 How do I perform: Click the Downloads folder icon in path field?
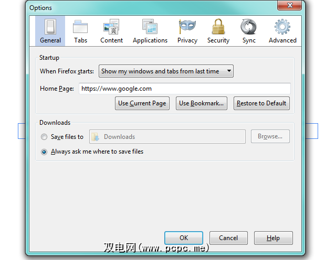coord(95,137)
